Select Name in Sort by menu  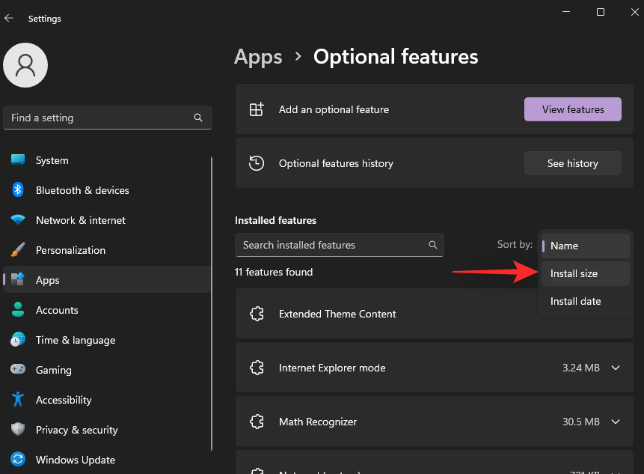pyautogui.click(x=585, y=246)
